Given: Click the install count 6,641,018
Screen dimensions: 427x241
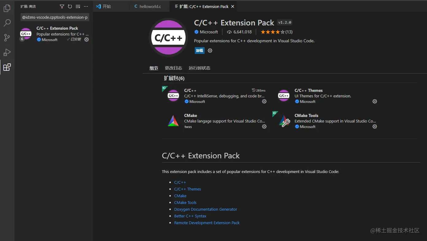Looking at the screenshot, I should pos(239,32).
